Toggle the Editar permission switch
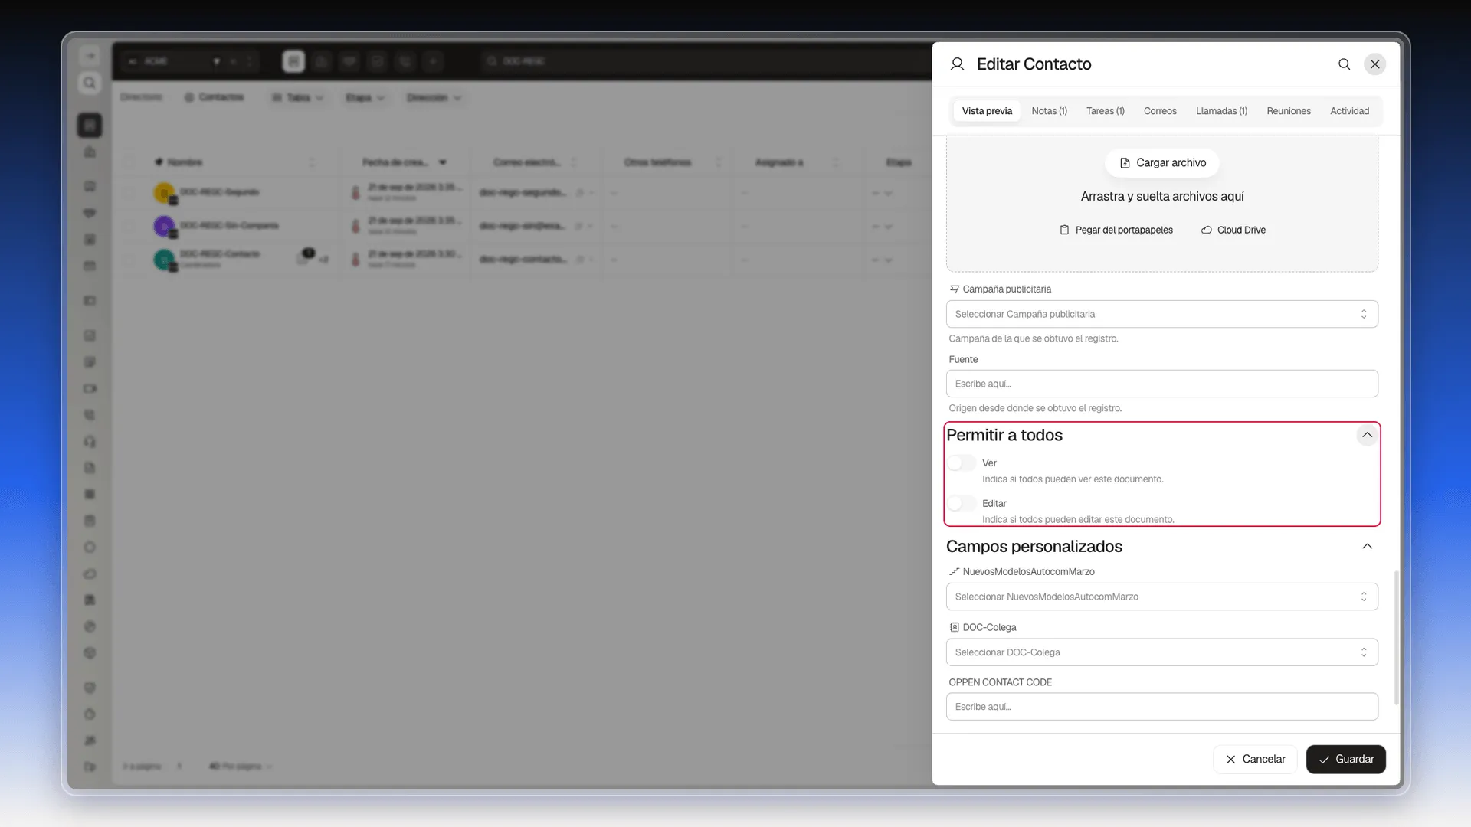 click(x=962, y=503)
